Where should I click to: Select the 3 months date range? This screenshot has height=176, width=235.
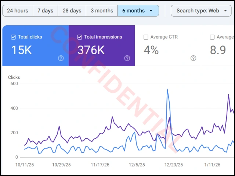pyautogui.click(x=102, y=11)
